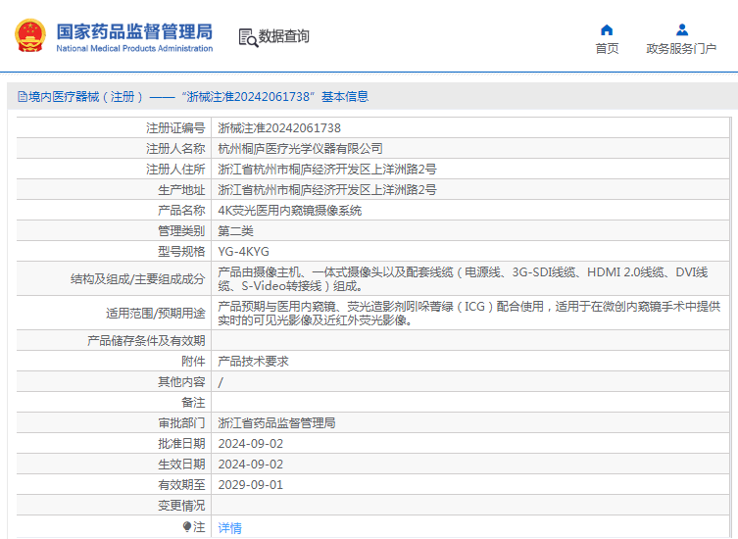Select registration number 浙械注准20242061738 in the table
738x539 pixels.
279,128
